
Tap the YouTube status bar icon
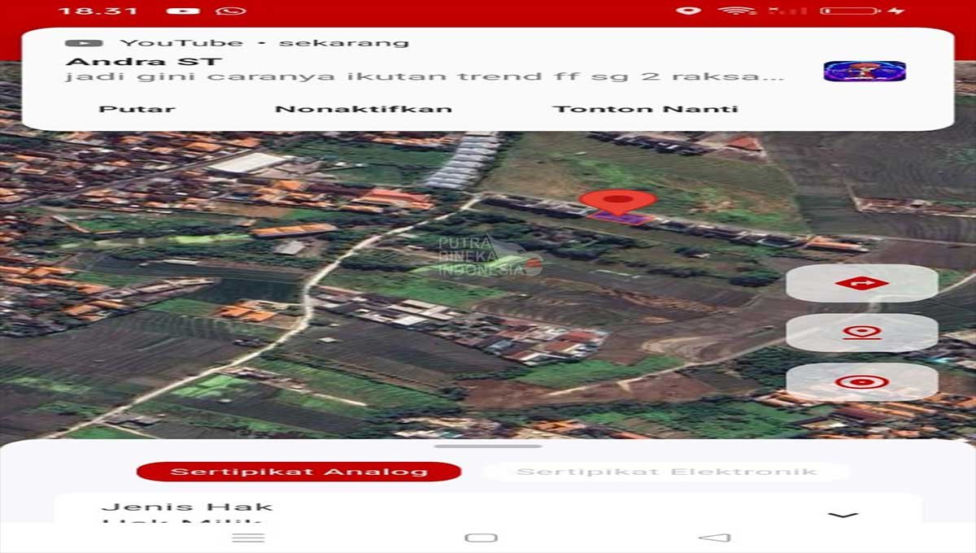tap(183, 11)
